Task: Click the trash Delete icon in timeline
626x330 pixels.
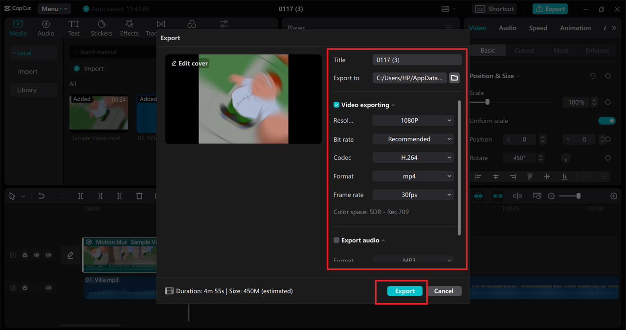Action: pos(139,196)
